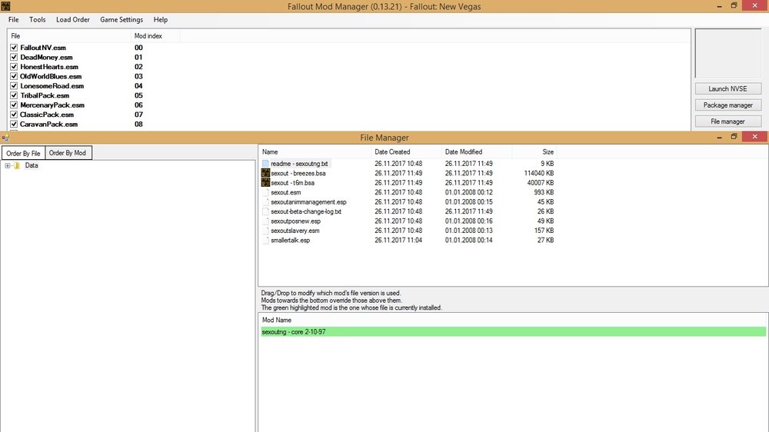Click the 40007 KB size cell
Screen dimensions: 769x432
tap(541, 183)
